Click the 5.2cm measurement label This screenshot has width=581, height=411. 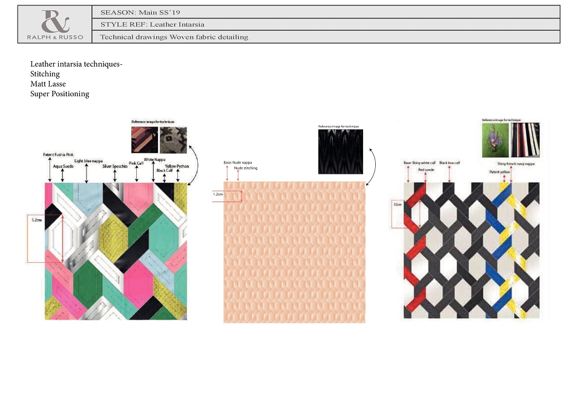click(37, 220)
